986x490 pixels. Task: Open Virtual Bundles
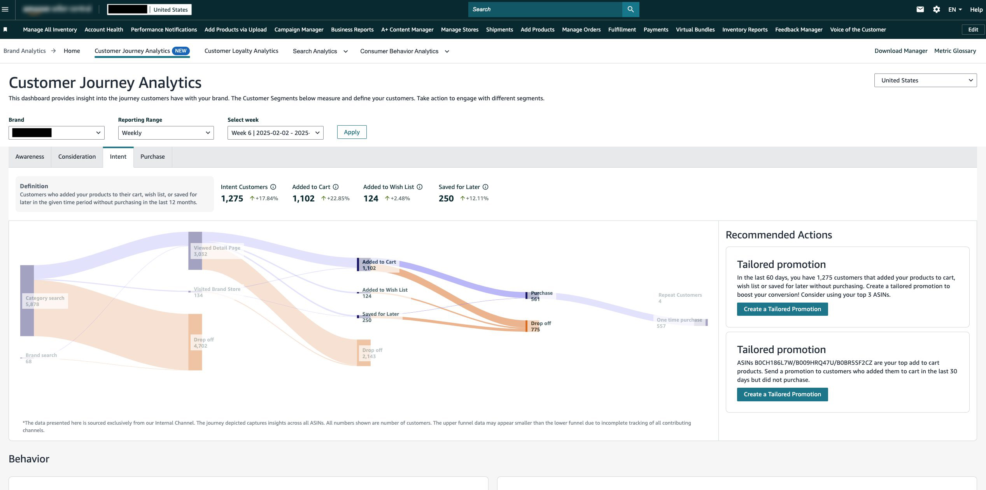click(695, 30)
